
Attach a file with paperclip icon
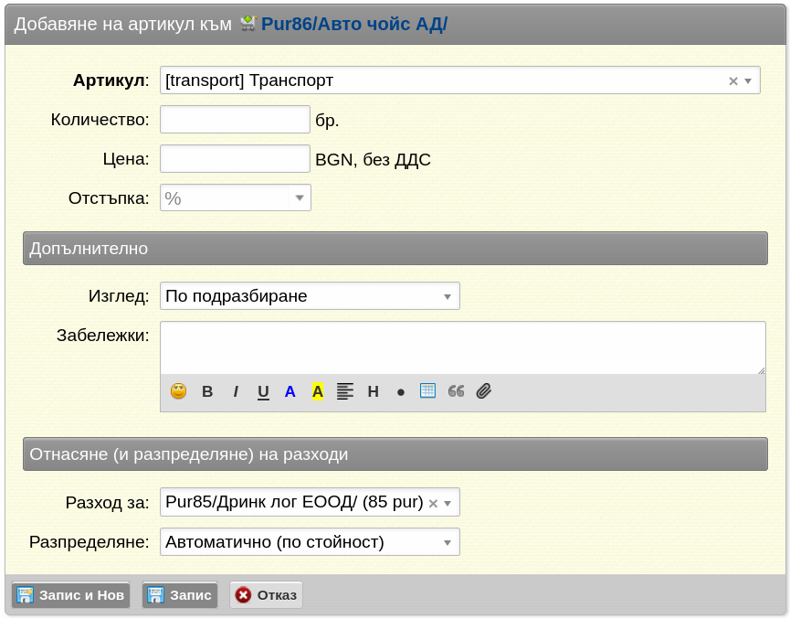click(x=484, y=391)
